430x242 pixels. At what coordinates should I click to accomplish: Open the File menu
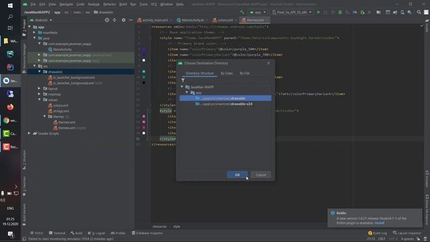pos(33,5)
